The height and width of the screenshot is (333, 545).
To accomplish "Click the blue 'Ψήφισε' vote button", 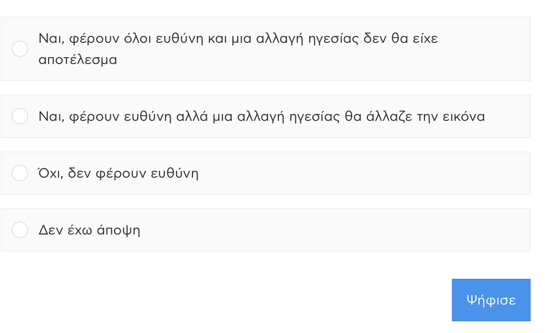I will [x=491, y=300].
